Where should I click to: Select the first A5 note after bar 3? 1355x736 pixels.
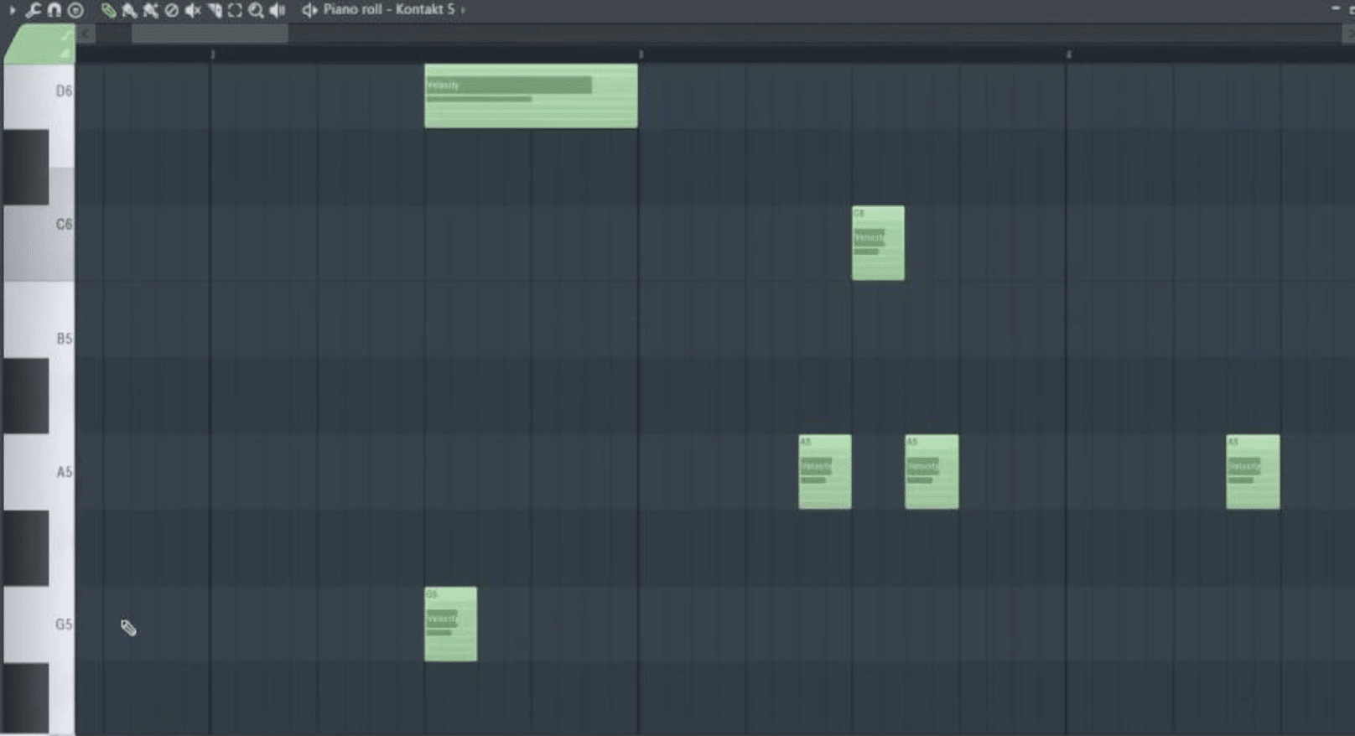click(824, 472)
